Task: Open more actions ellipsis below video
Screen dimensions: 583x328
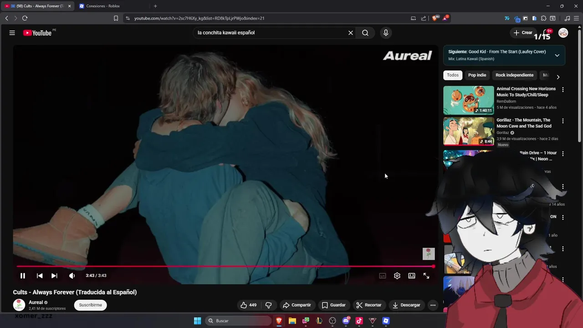Action: click(x=433, y=305)
